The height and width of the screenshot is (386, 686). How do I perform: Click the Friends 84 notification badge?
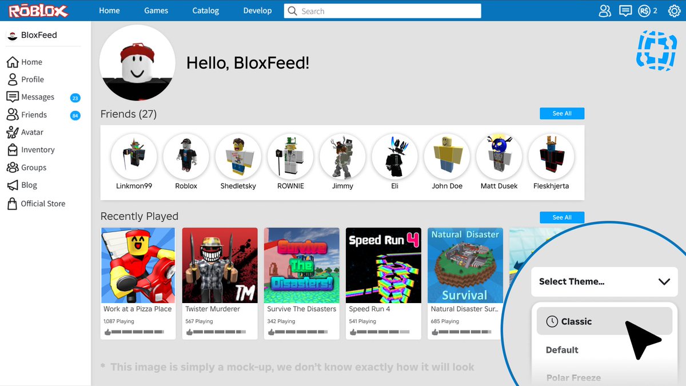click(75, 116)
